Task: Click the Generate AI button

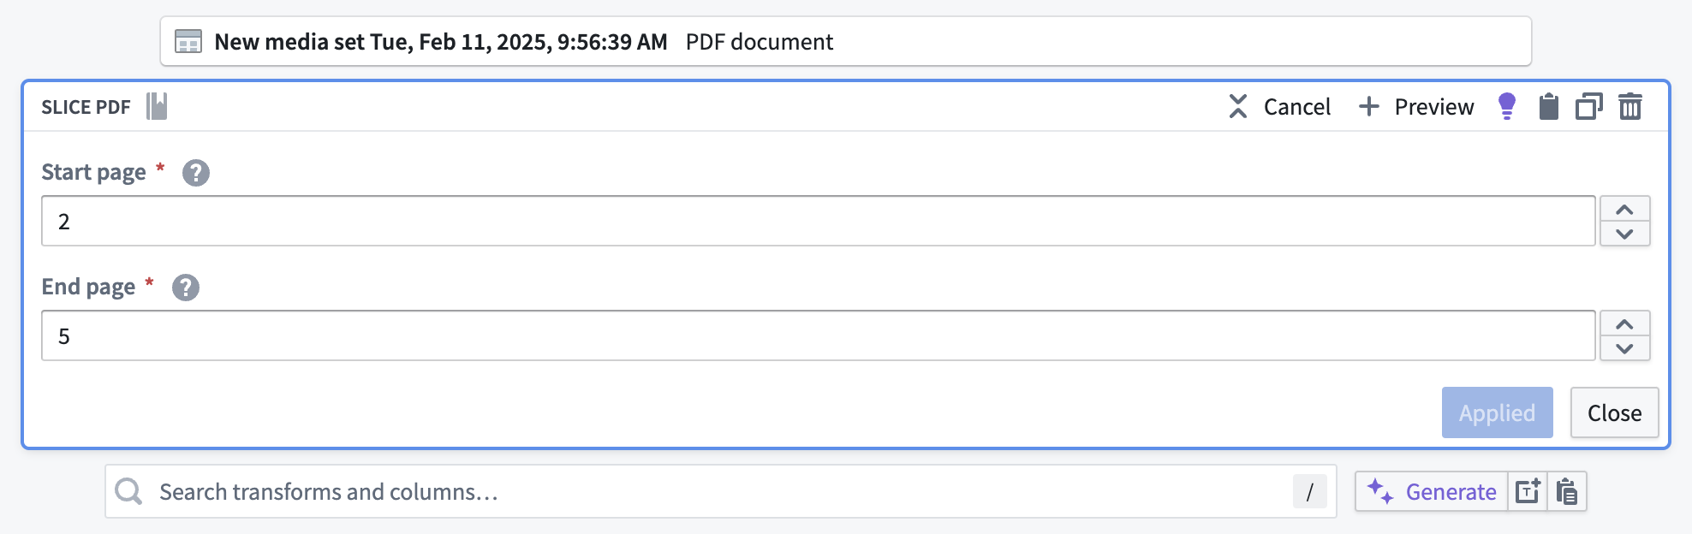Action: click(x=1432, y=491)
